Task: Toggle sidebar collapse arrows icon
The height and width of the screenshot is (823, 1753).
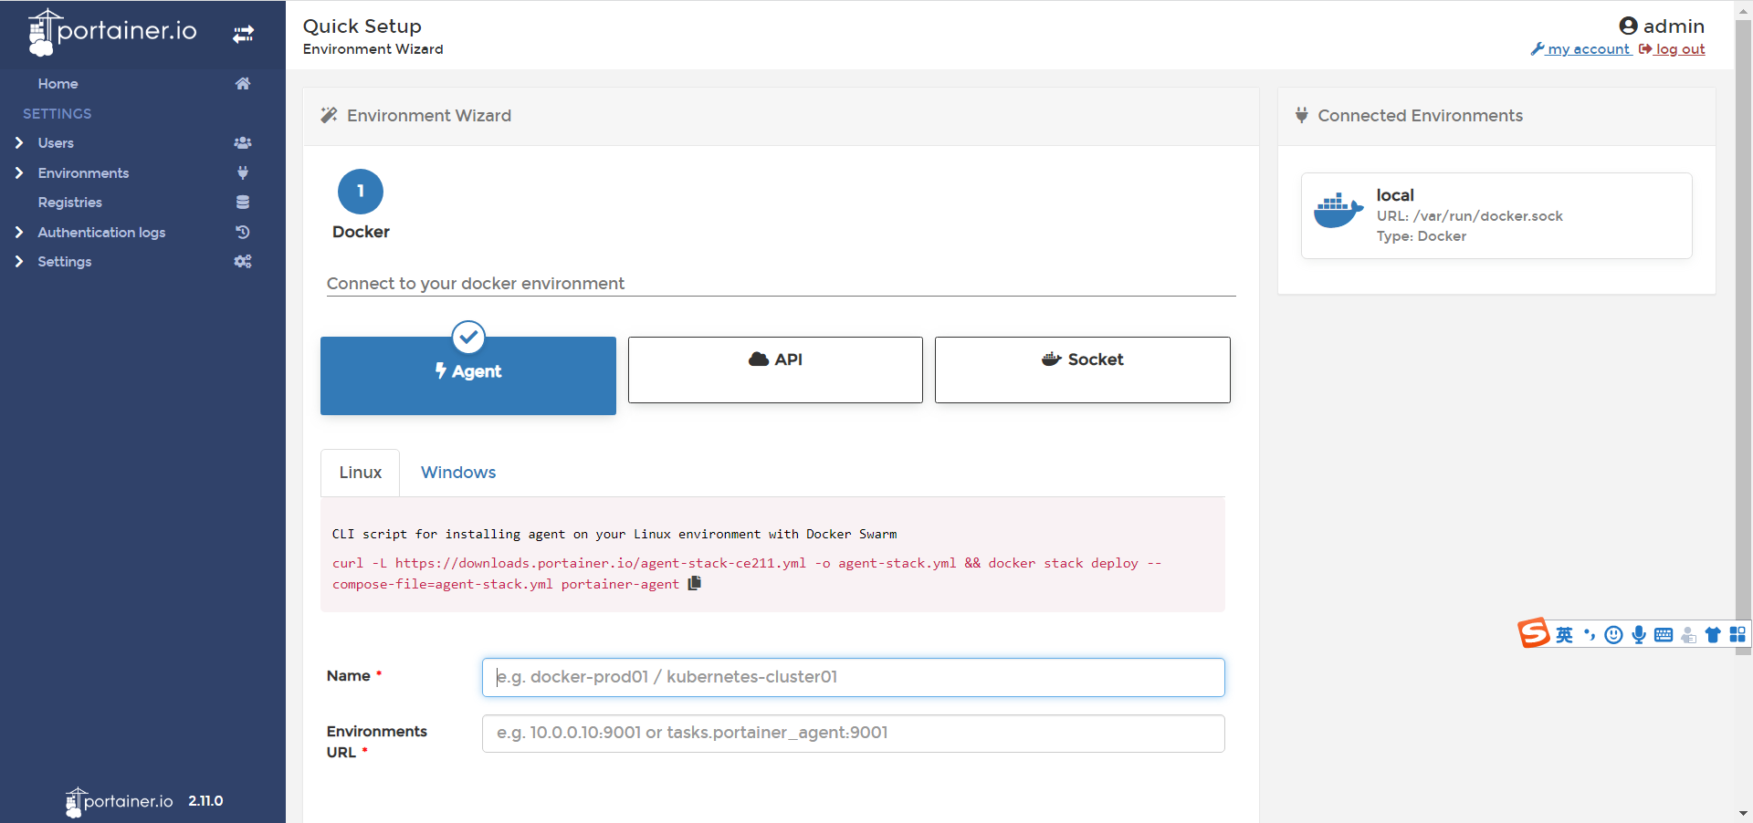Action: click(243, 35)
